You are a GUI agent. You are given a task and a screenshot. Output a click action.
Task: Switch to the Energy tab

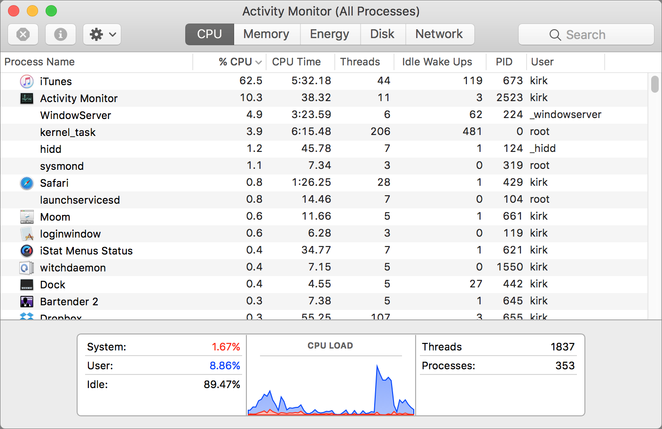click(330, 34)
